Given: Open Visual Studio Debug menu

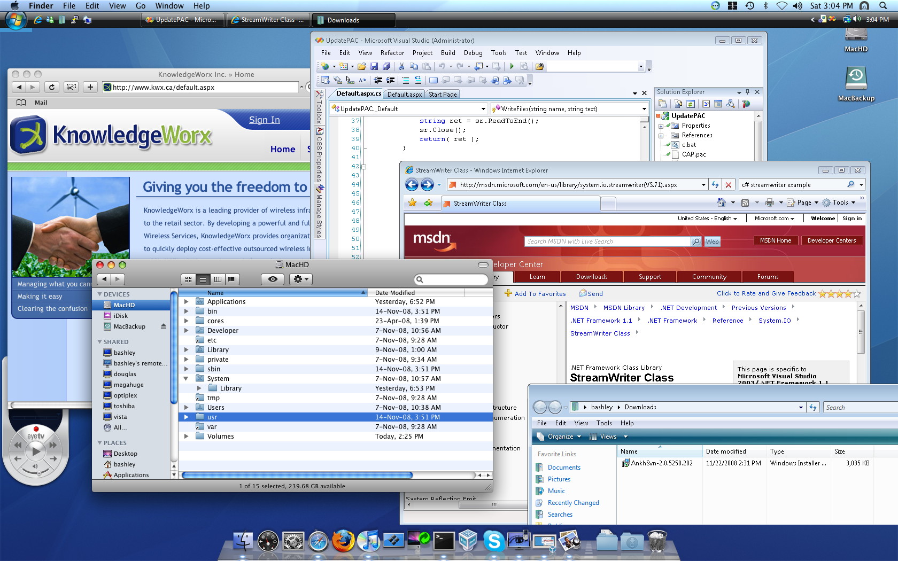Looking at the screenshot, I should (x=473, y=53).
